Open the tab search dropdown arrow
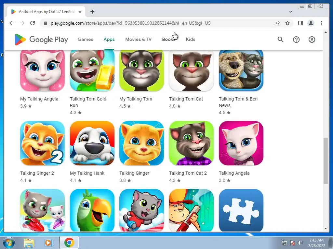Viewport: 333px width, 249px height. [290, 12]
